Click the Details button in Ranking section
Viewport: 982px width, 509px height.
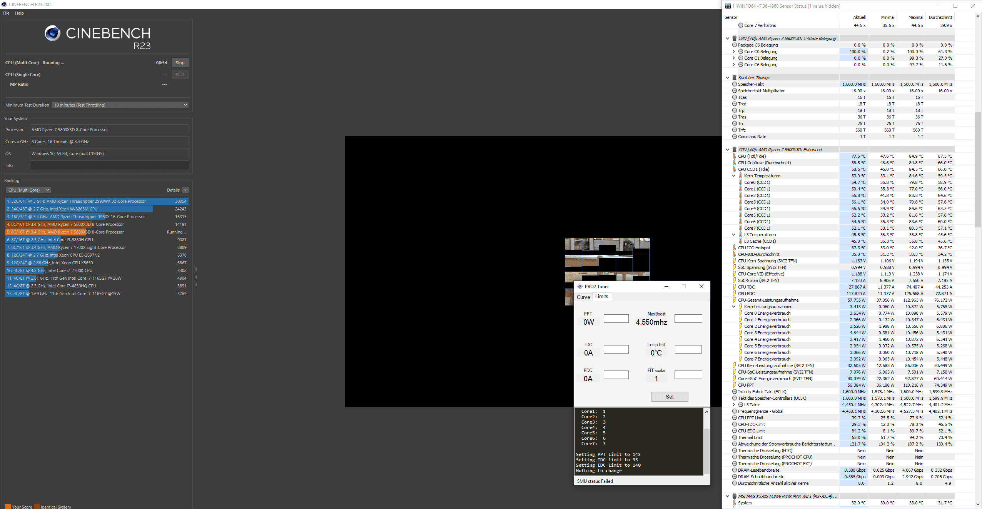[x=173, y=190]
